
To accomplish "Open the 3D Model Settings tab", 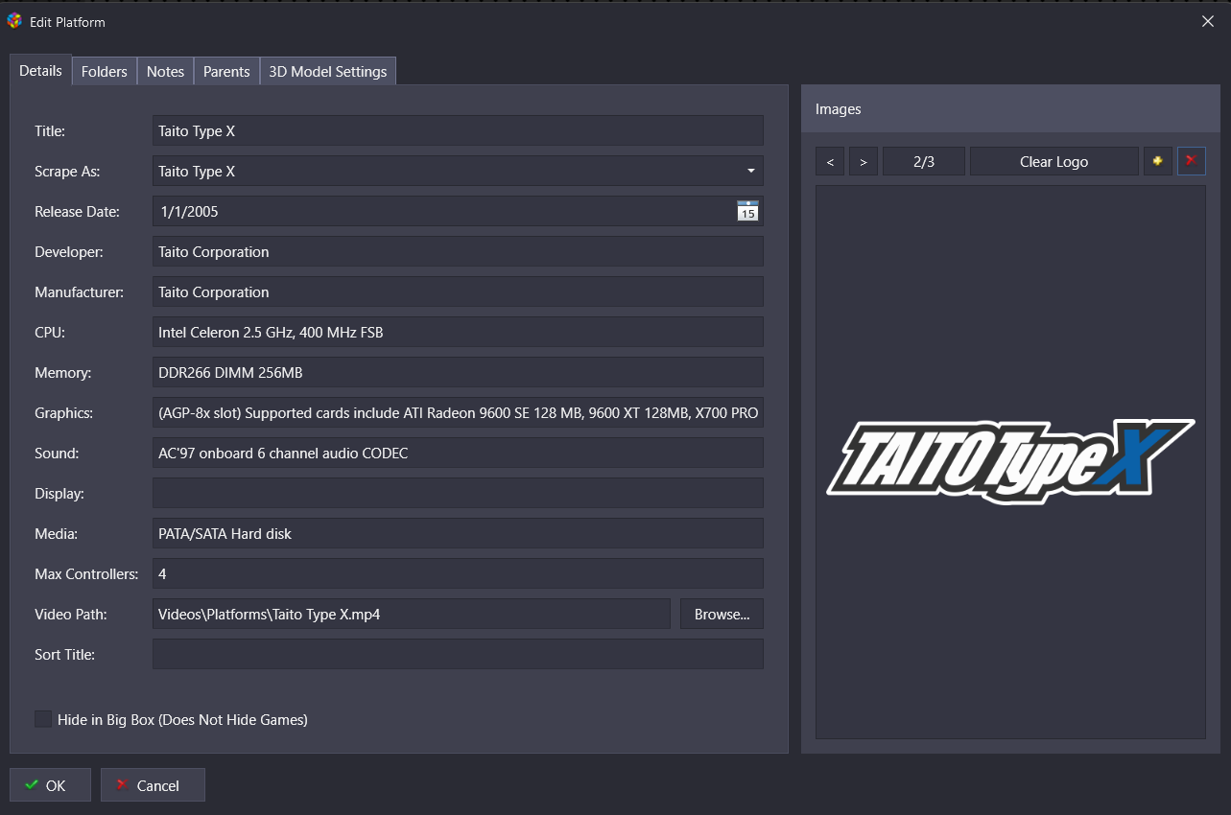I will pyautogui.click(x=328, y=71).
